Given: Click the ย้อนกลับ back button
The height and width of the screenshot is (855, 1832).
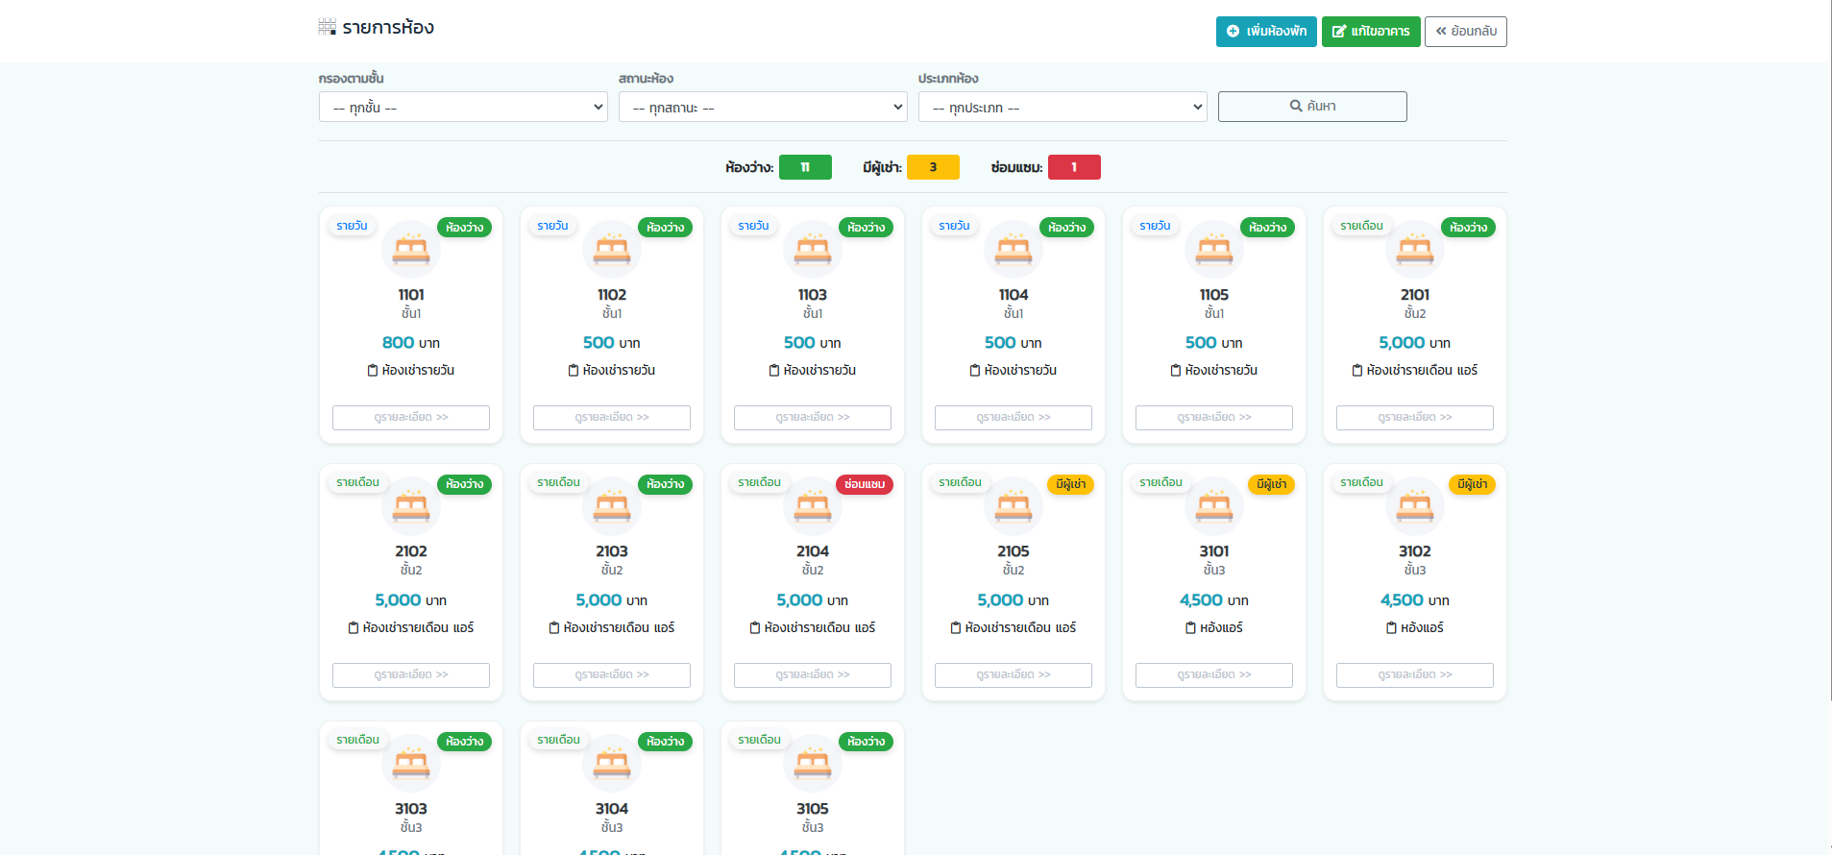Looking at the screenshot, I should pos(1466,32).
